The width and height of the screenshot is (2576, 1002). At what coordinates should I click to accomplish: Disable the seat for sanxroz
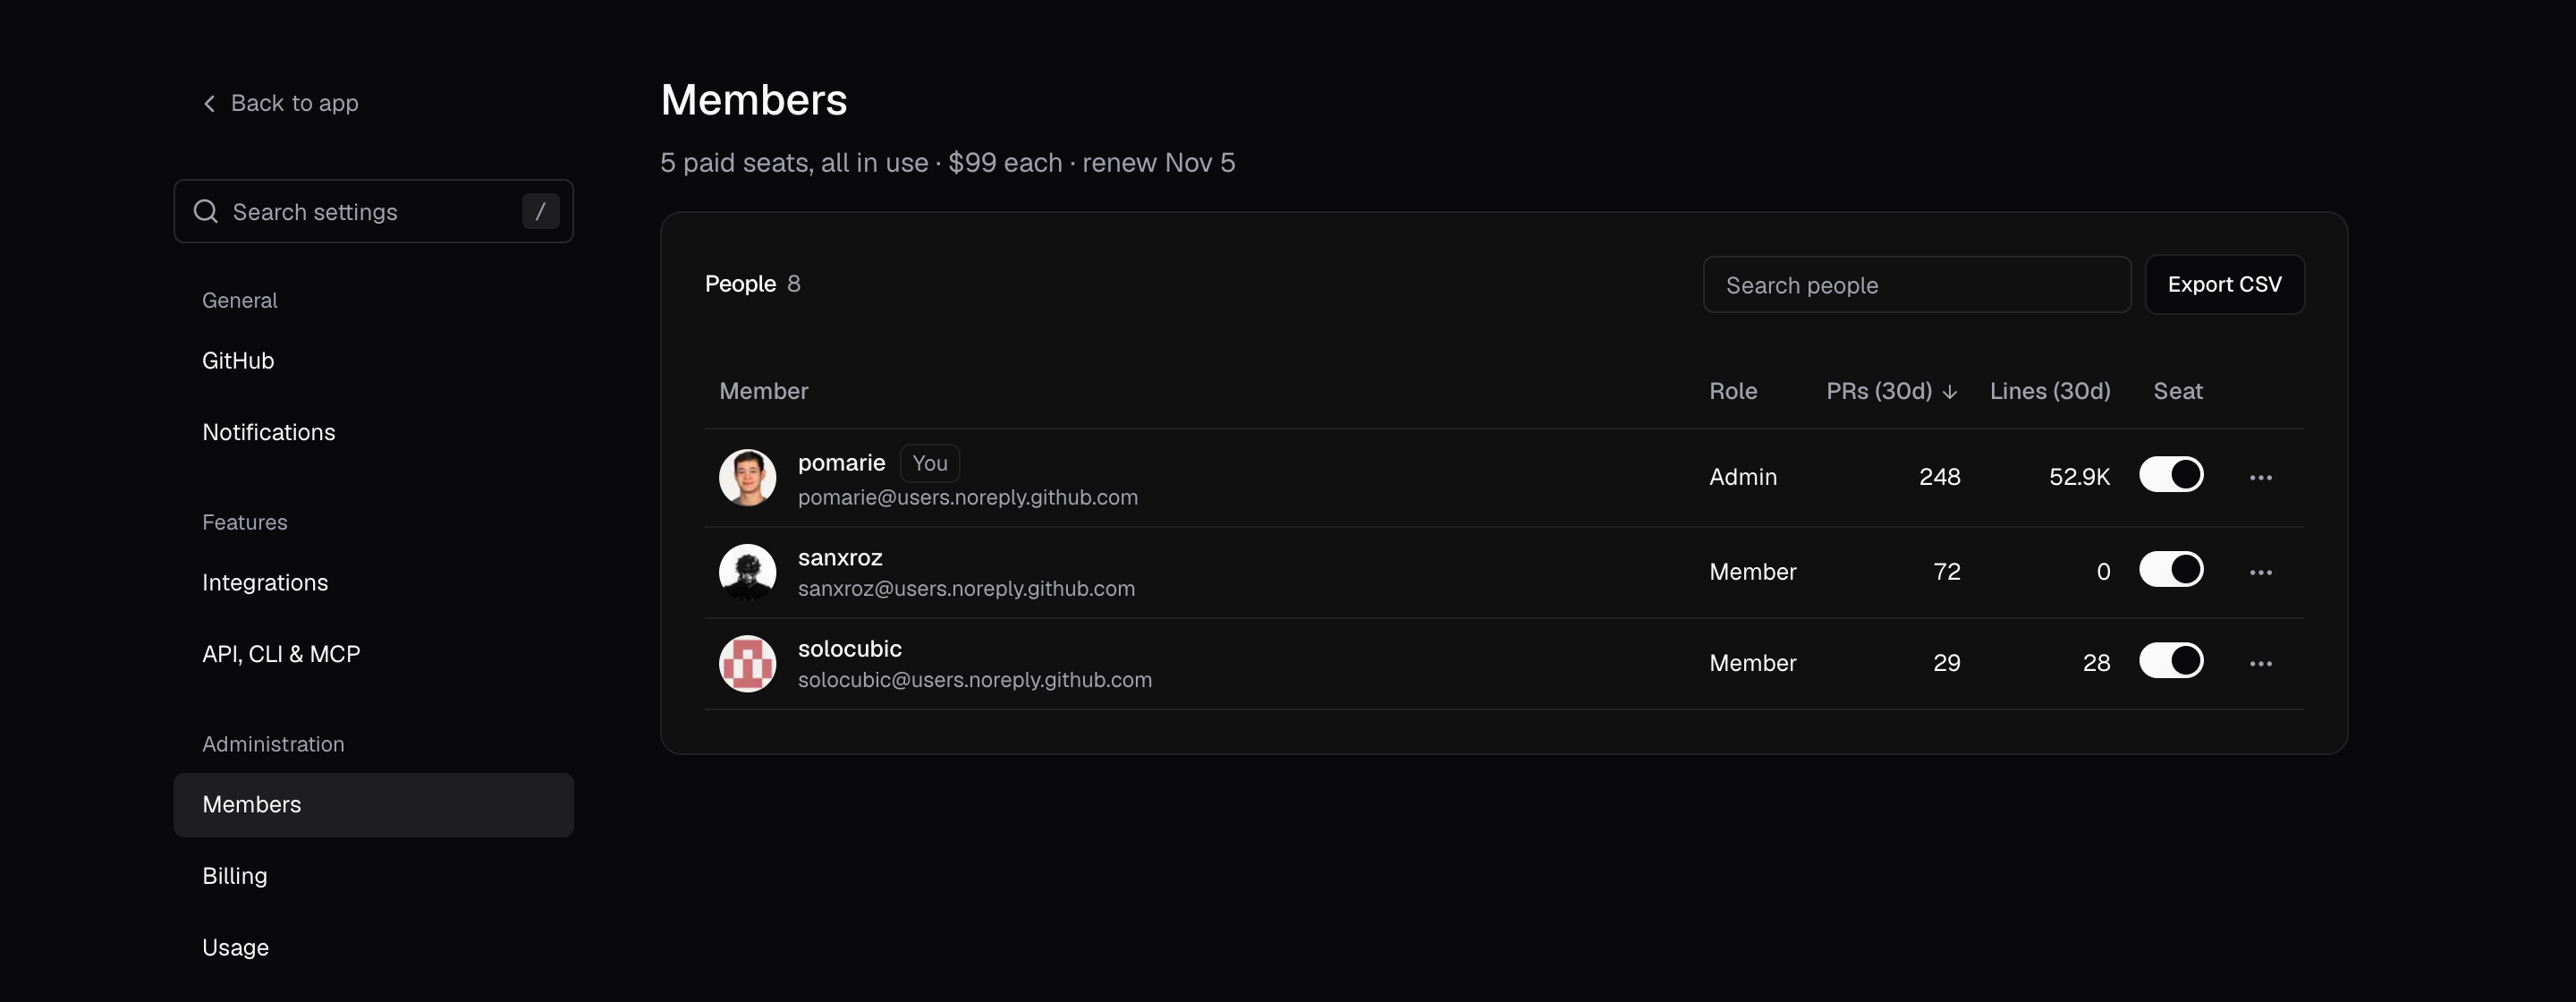pos(2171,570)
